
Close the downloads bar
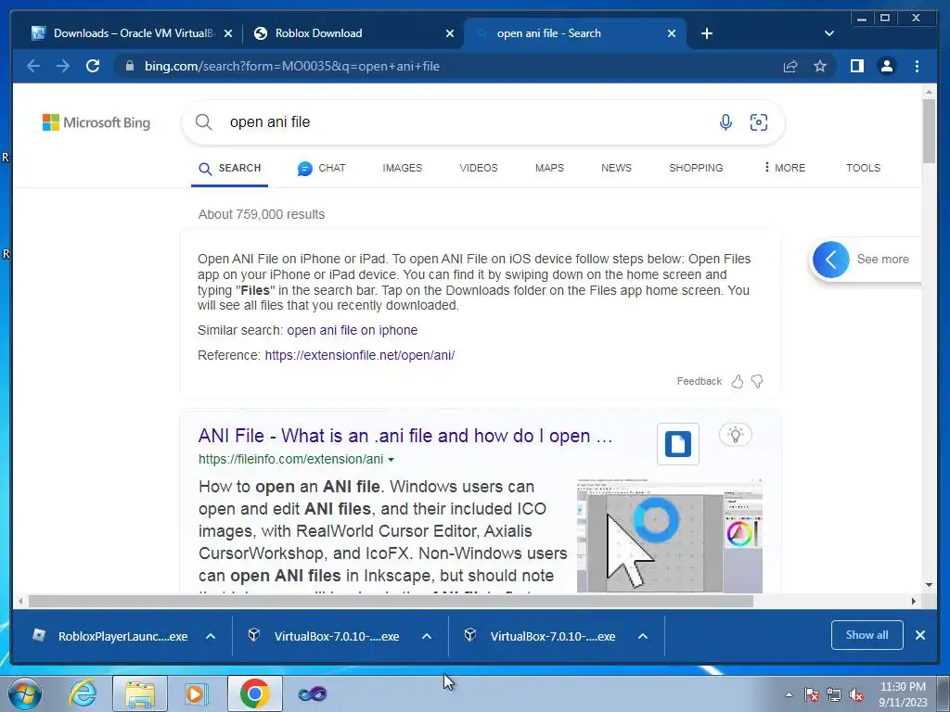919,635
